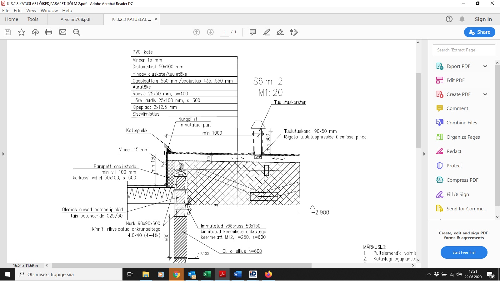The width and height of the screenshot is (500, 283).
Task: Select the highlight text pen tool
Action: pos(267,32)
